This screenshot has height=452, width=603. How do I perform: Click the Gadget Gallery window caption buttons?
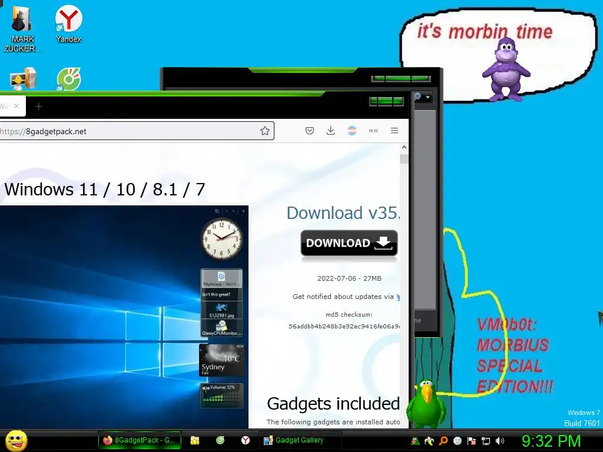[x=400, y=79]
